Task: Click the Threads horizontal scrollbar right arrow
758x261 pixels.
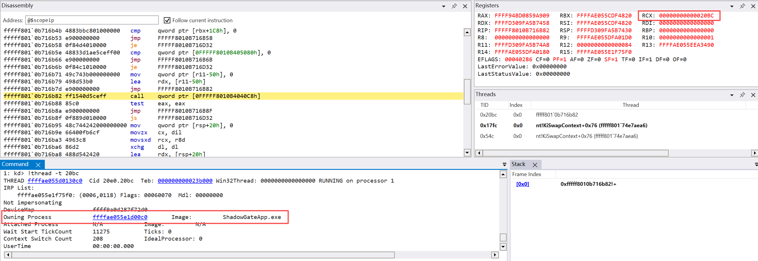Action: (754, 153)
